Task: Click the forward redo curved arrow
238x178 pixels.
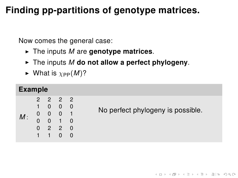Action: [234, 174]
